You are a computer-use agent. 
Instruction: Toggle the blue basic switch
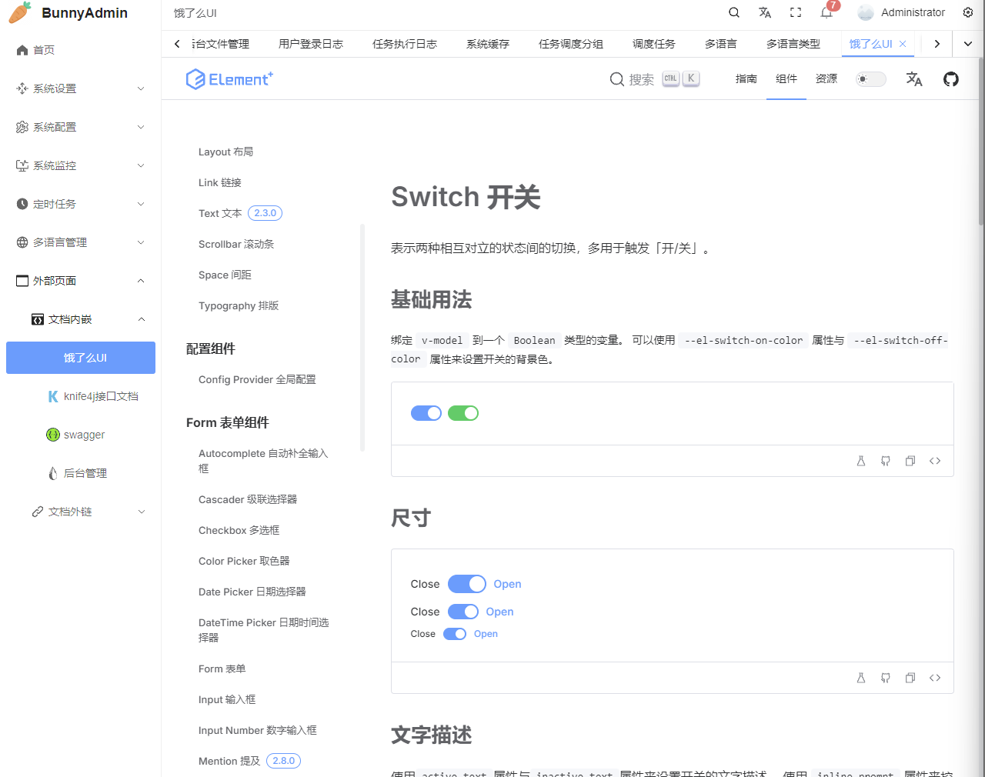tap(426, 413)
